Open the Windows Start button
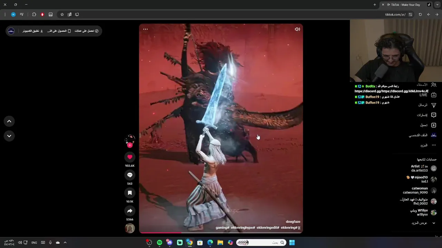Screen dimensions: 442x248 (x=292, y=242)
